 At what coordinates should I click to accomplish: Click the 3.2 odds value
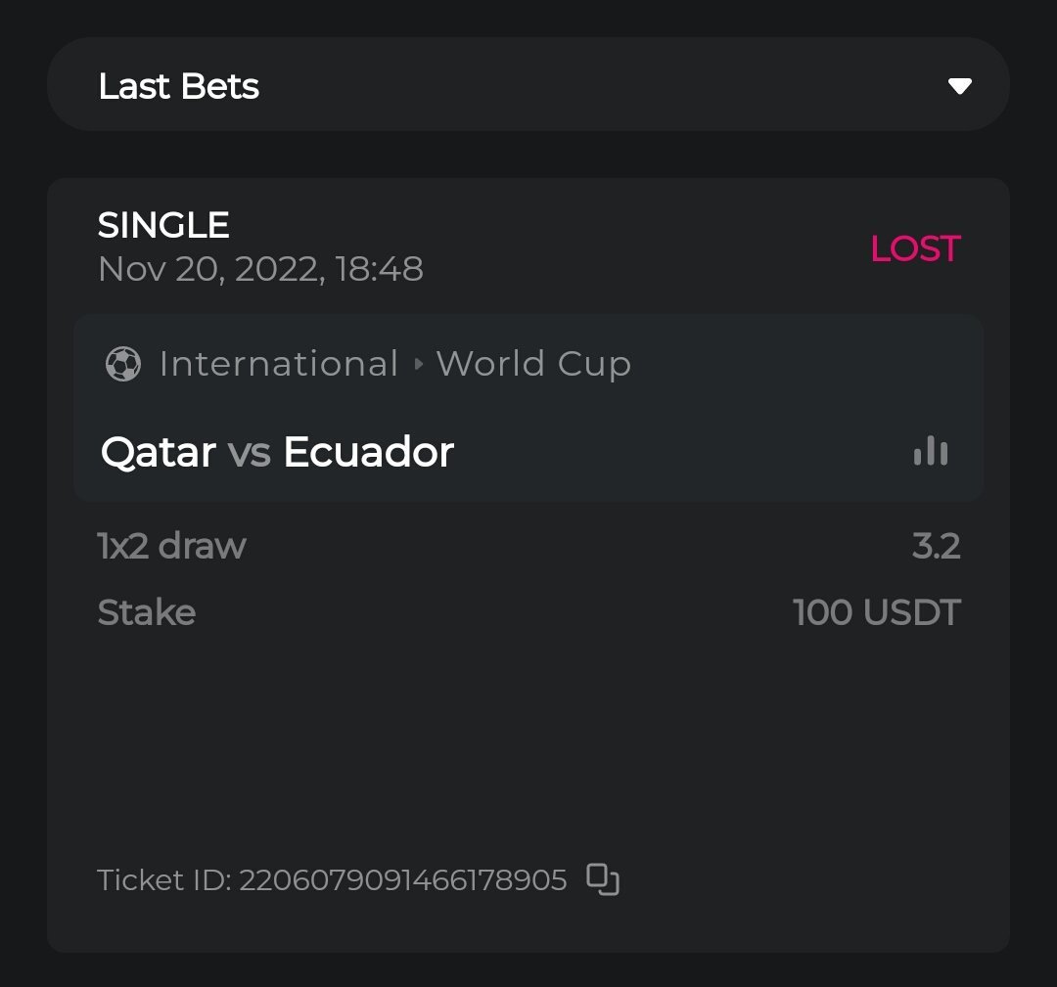[x=936, y=546]
